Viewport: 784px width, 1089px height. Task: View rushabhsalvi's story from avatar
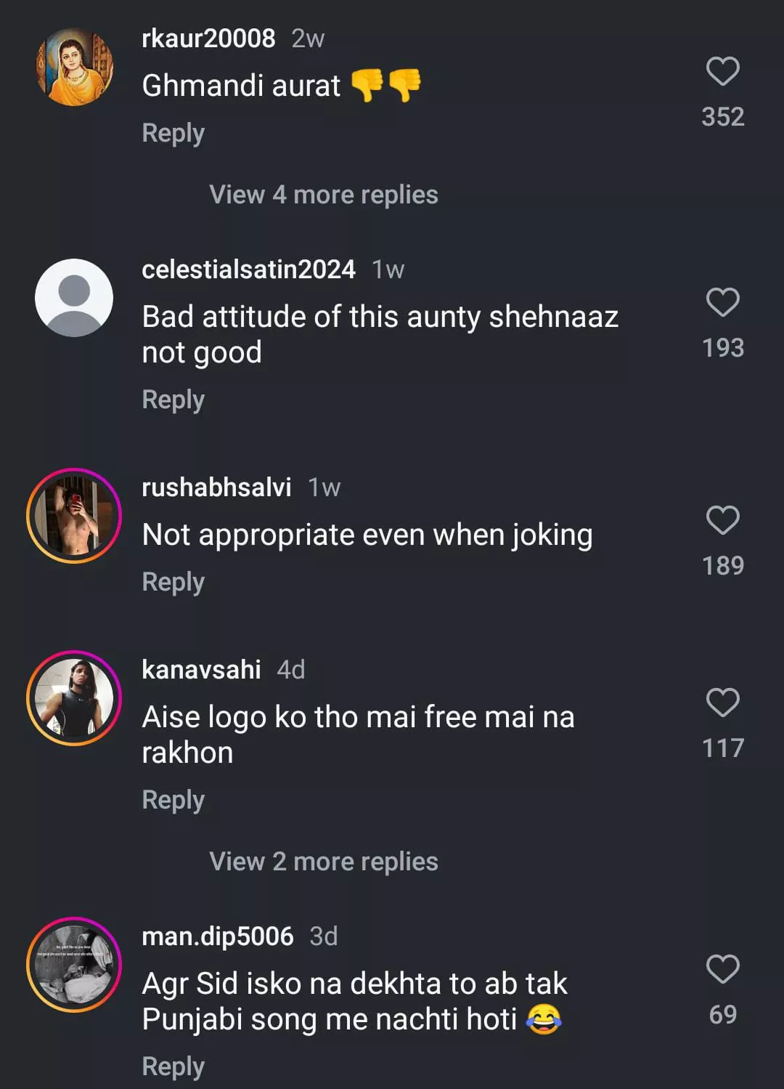74,516
